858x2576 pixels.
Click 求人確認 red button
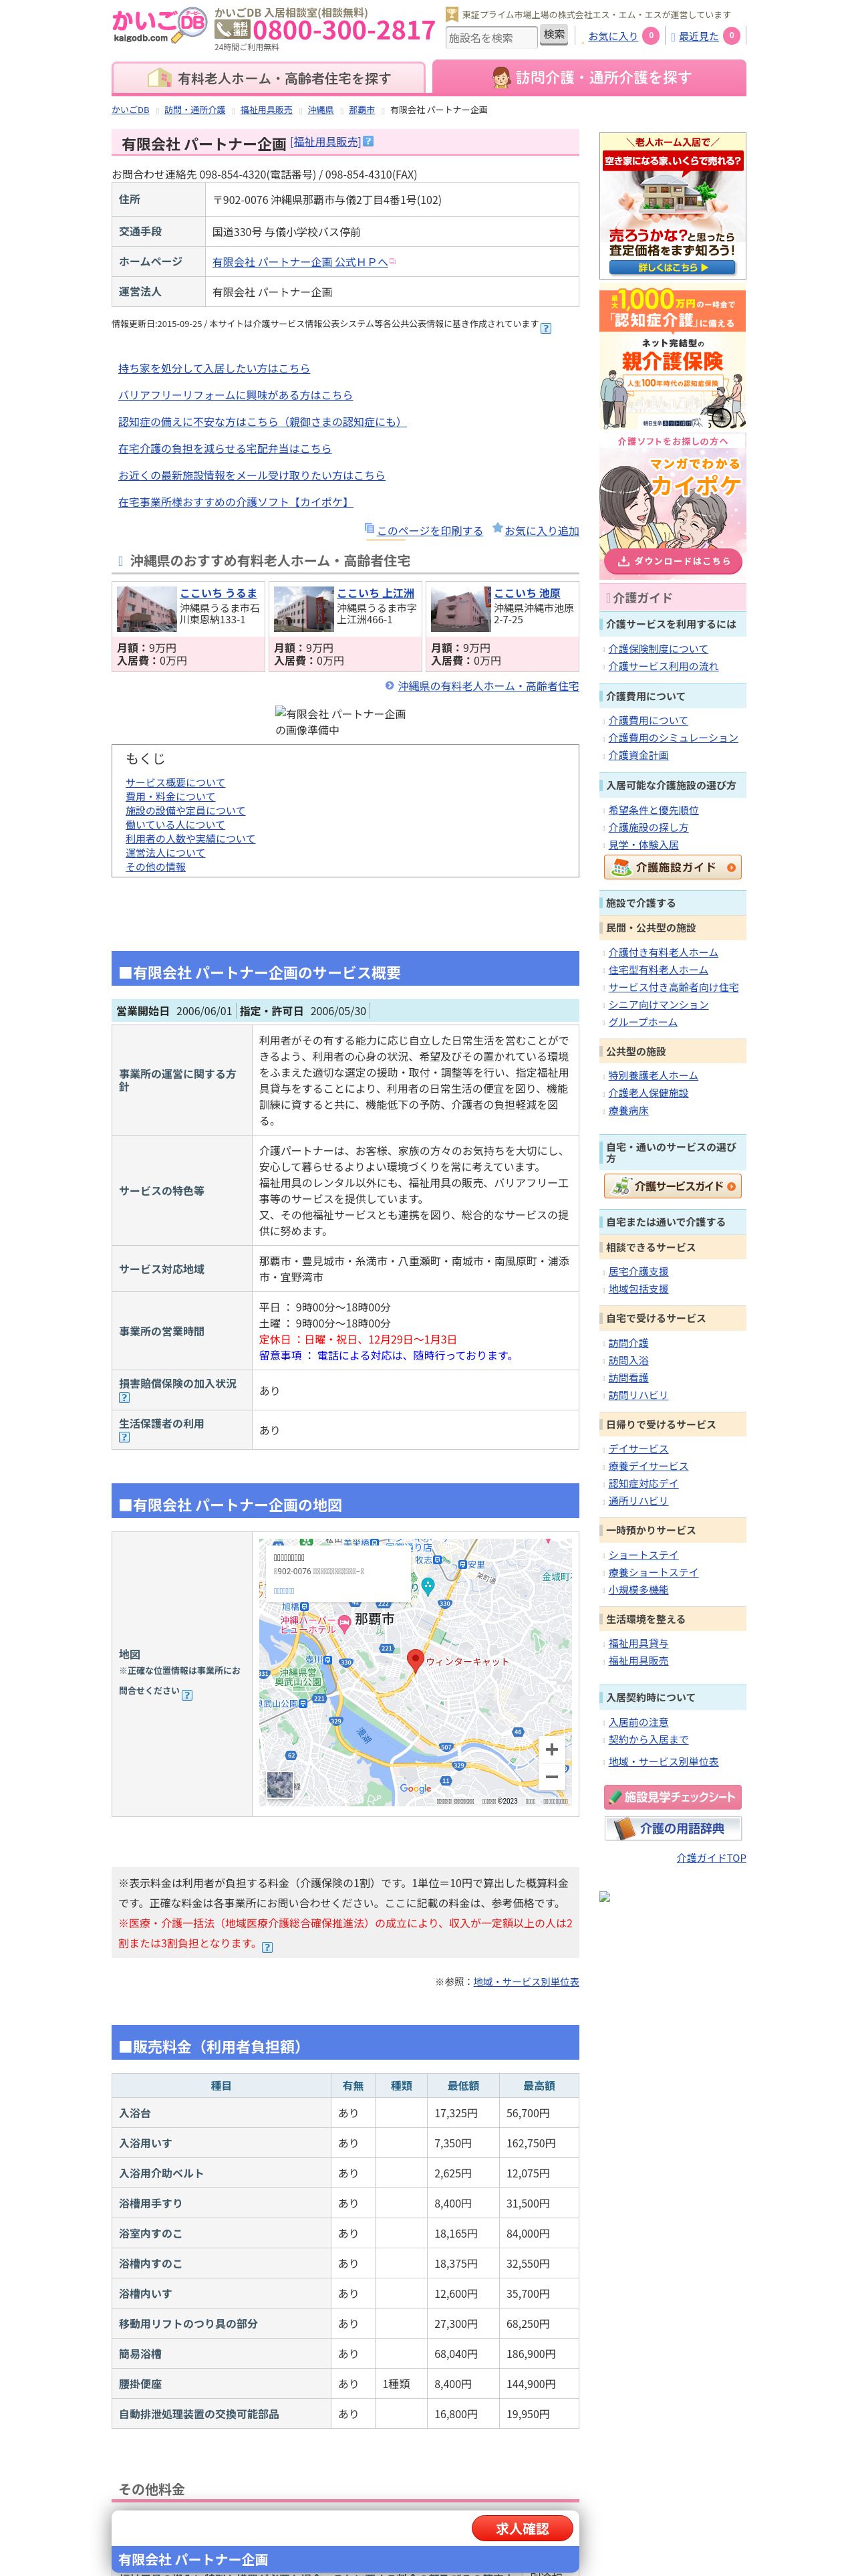click(523, 2529)
